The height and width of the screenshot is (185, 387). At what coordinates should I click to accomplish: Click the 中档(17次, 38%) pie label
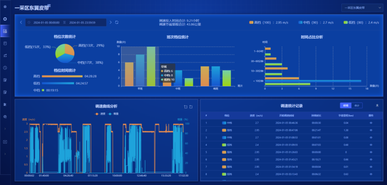tap(90, 62)
